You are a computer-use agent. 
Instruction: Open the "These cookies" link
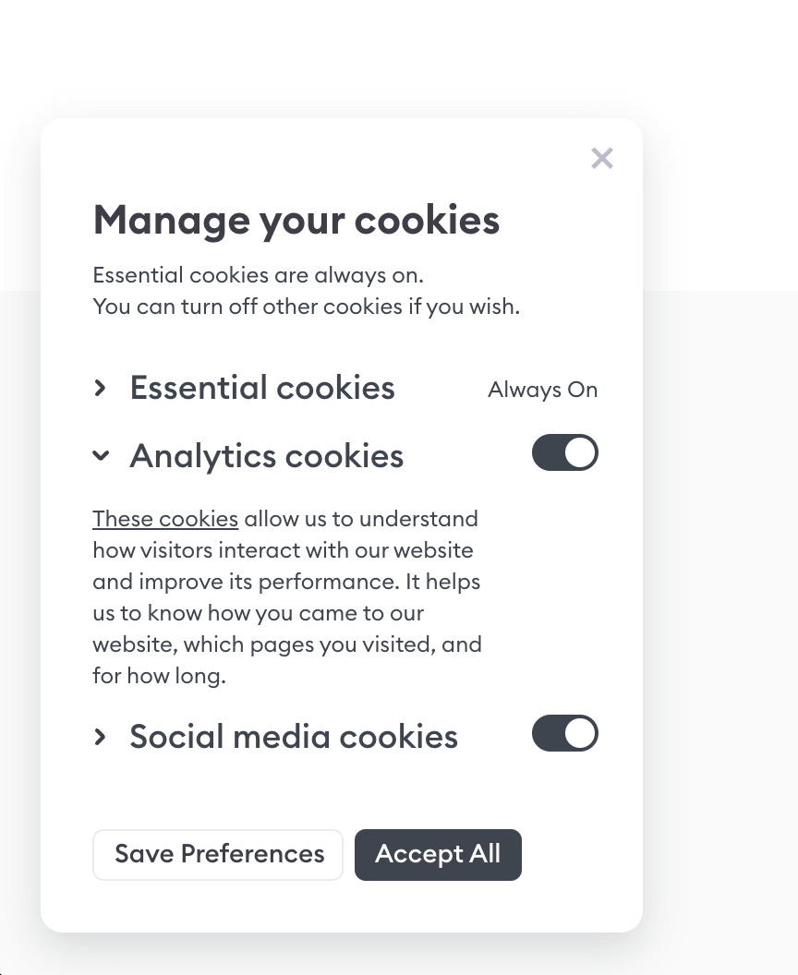[x=165, y=519]
